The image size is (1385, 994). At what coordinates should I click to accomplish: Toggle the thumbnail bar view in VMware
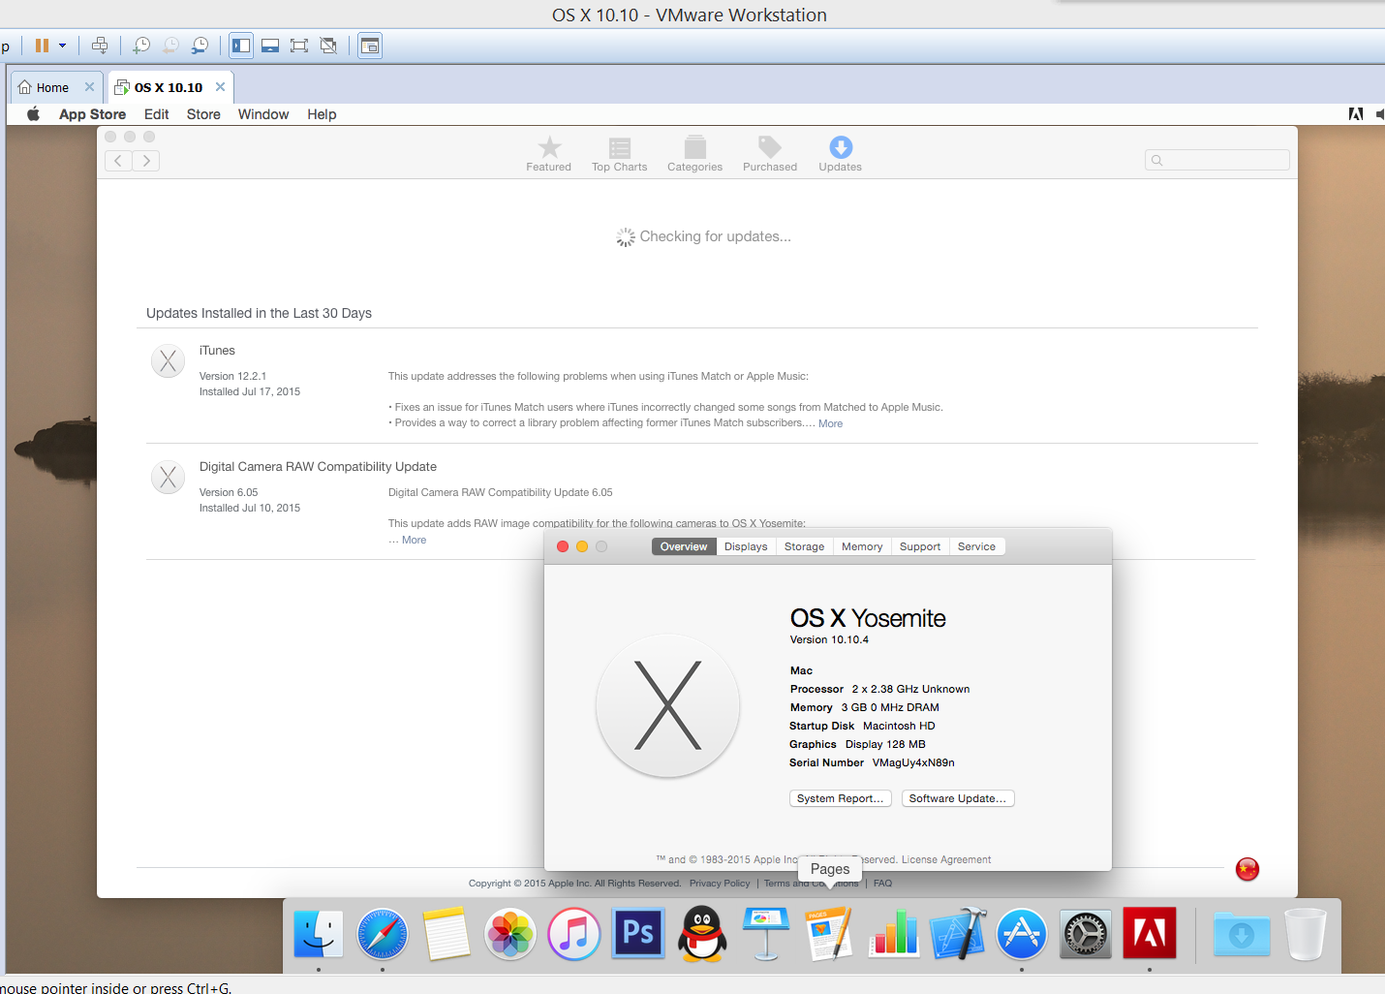270,46
